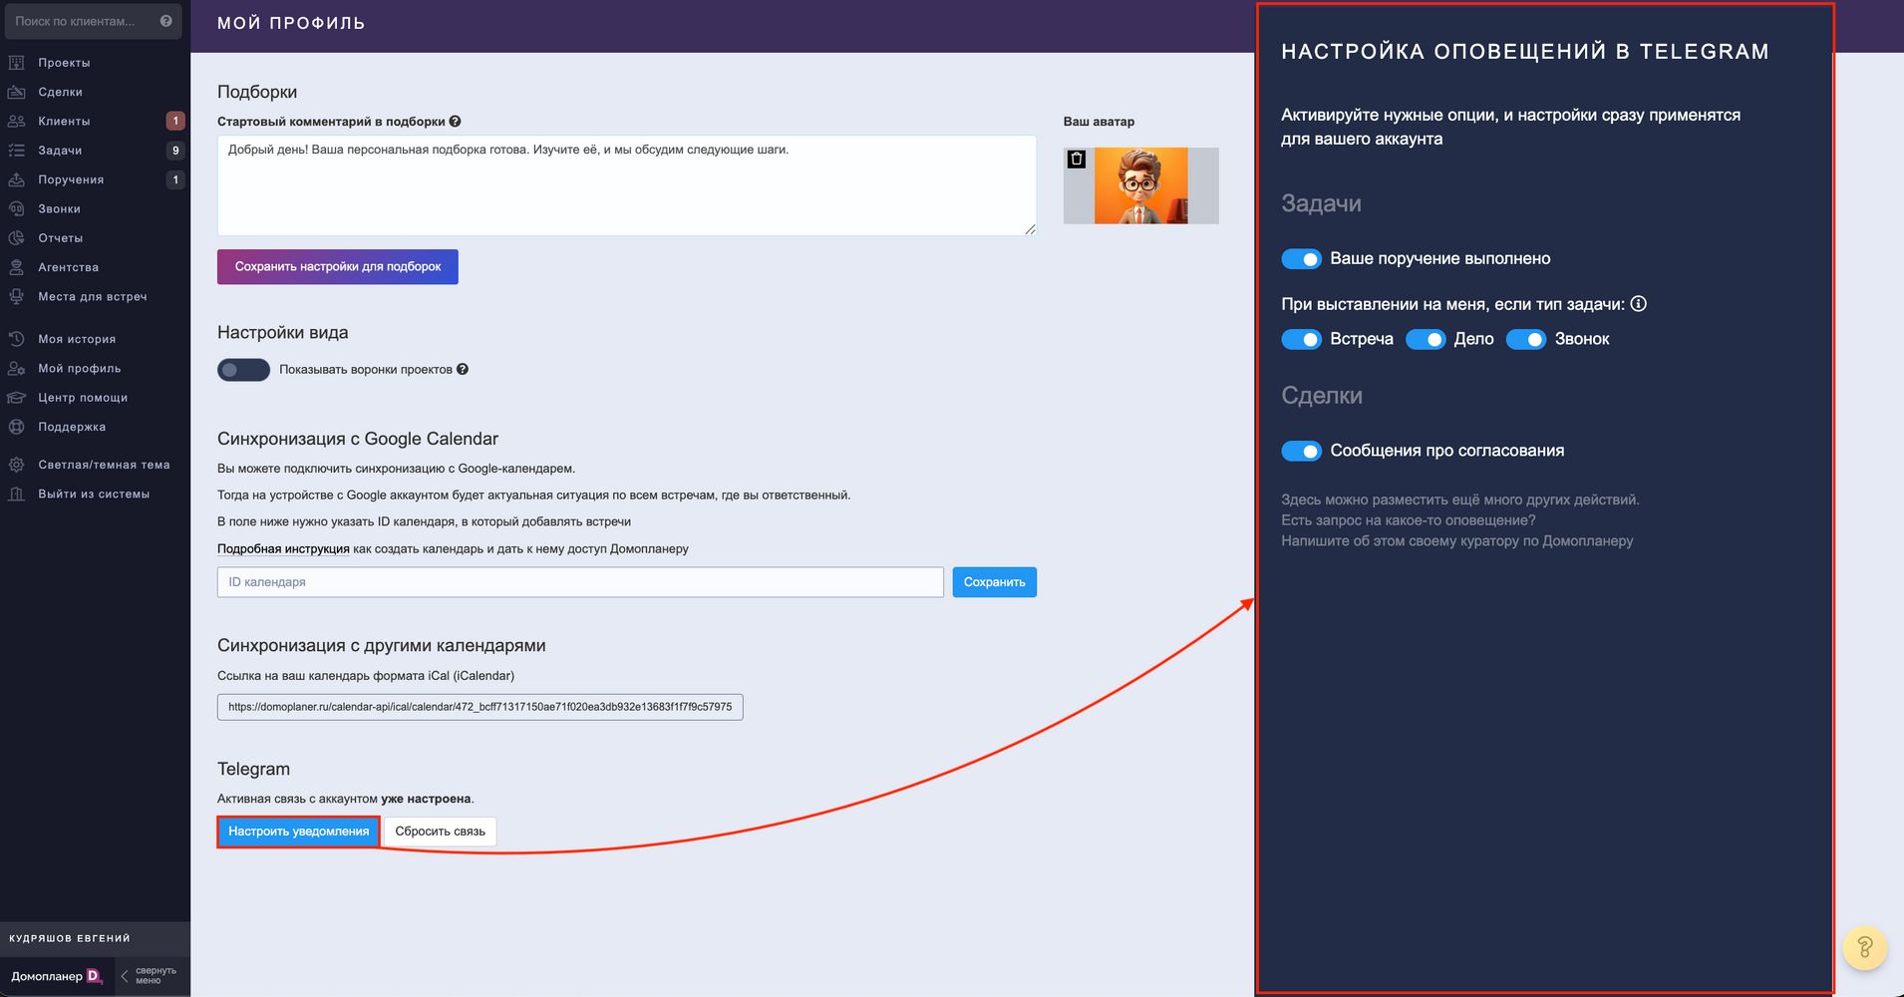Open Центр помощи menu item

click(83, 398)
